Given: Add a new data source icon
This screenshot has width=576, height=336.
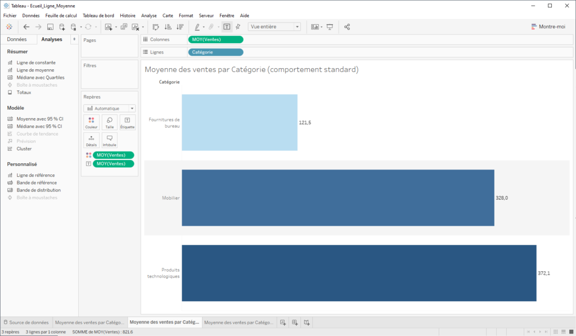Looking at the screenshot, I should click(62, 27).
